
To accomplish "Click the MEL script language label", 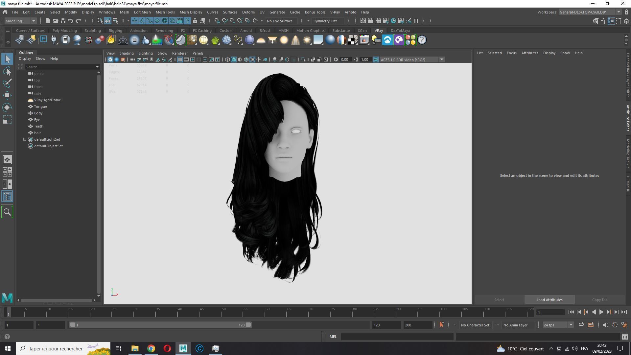I will [x=333, y=337].
